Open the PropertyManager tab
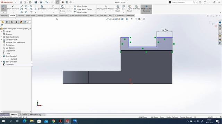 [7, 22]
